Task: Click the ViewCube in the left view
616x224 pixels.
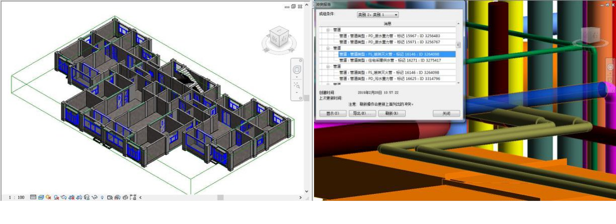Action: pyautogui.click(x=279, y=38)
